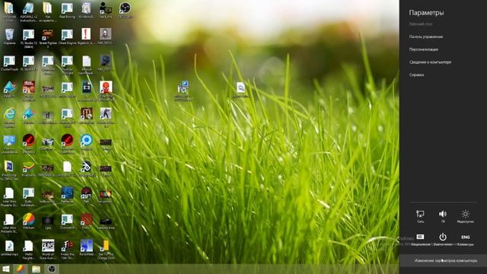The width and height of the screenshot is (487, 274).
Task: Select the BlueStacks desktop shortcut
Action: click(29, 169)
